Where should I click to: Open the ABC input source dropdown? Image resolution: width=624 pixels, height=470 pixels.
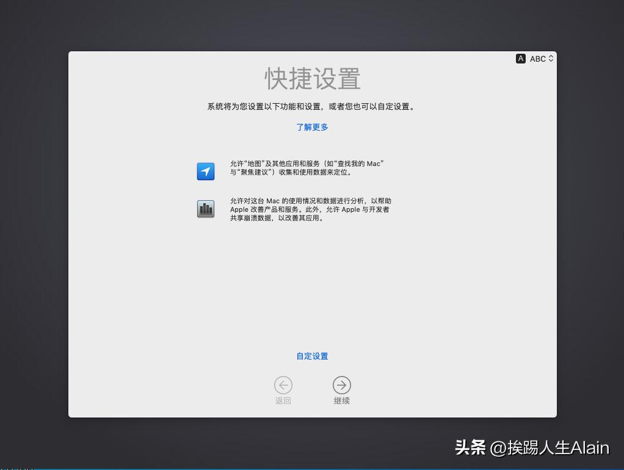(535, 59)
